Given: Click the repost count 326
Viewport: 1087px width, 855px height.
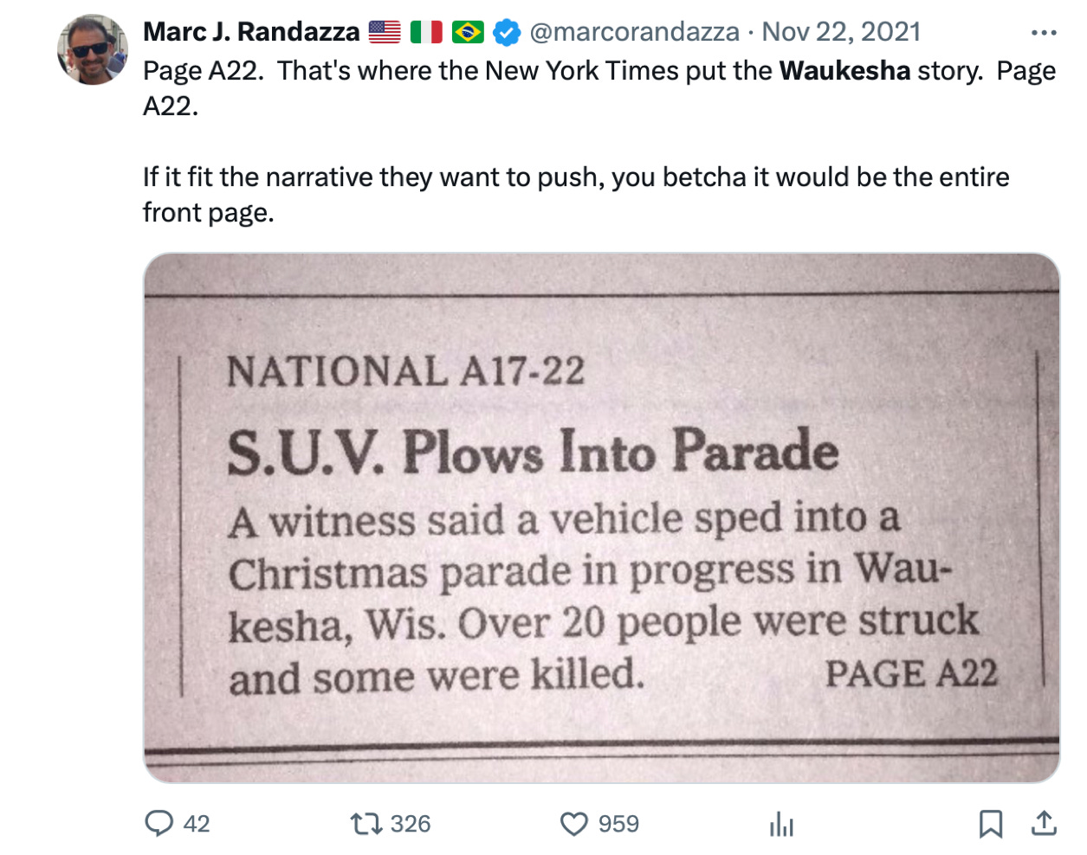Looking at the screenshot, I should (x=411, y=824).
